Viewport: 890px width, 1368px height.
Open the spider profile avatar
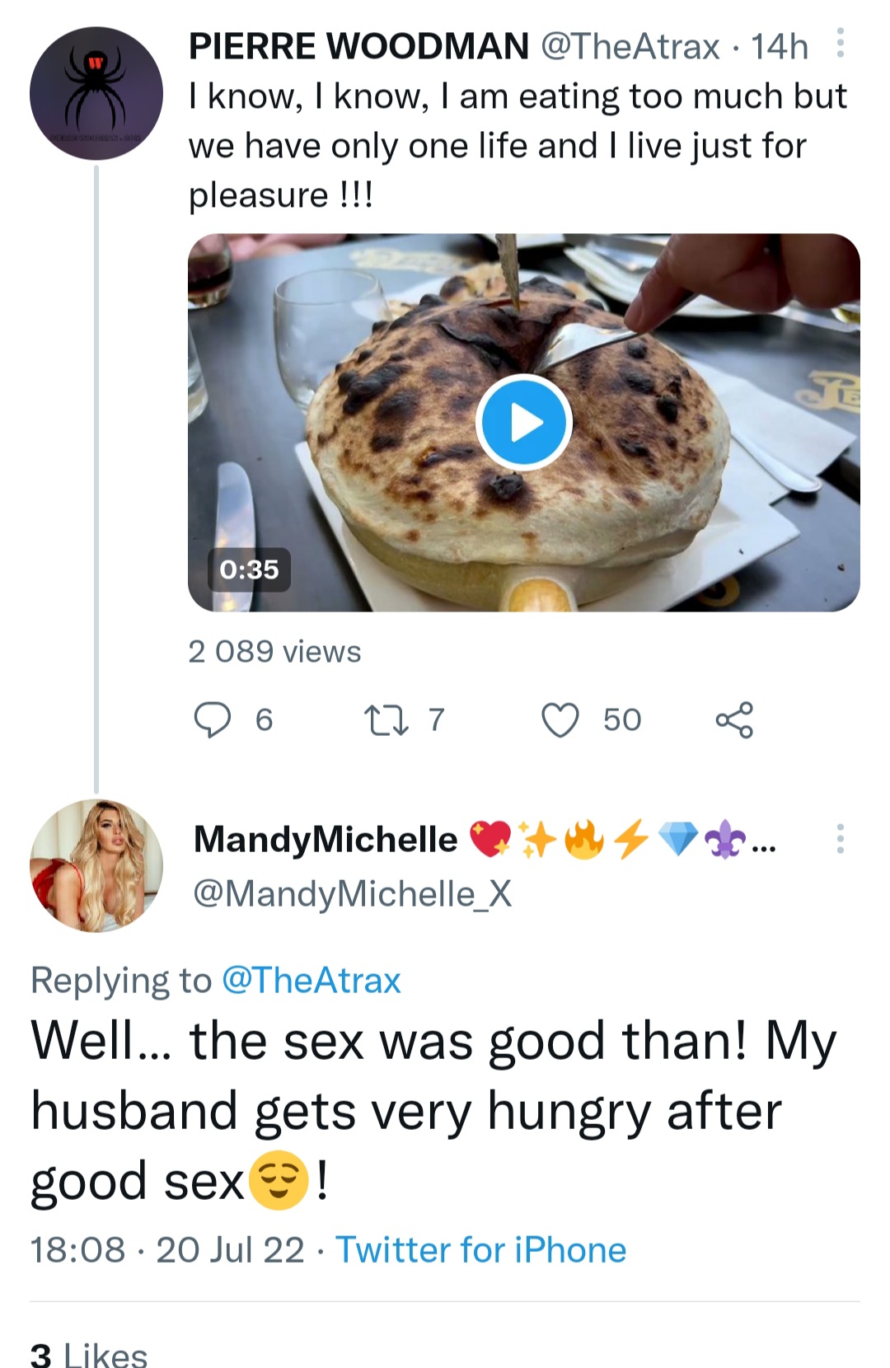(96, 93)
